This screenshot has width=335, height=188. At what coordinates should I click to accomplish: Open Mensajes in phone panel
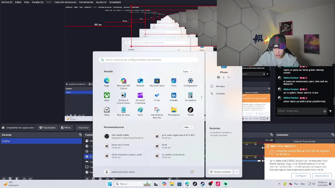(218, 86)
